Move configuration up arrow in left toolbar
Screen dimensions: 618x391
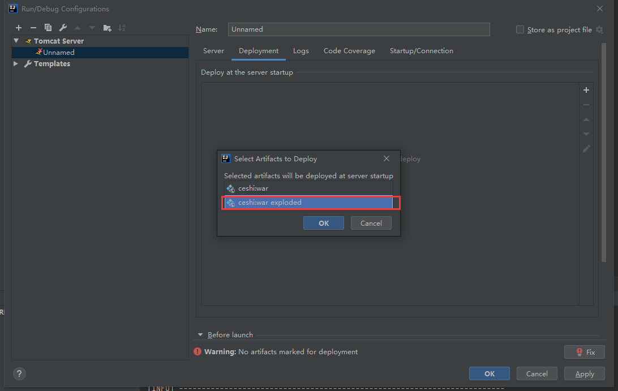pyautogui.click(x=78, y=28)
